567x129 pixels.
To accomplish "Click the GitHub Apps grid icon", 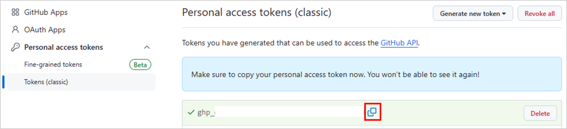I will point(15,12).
